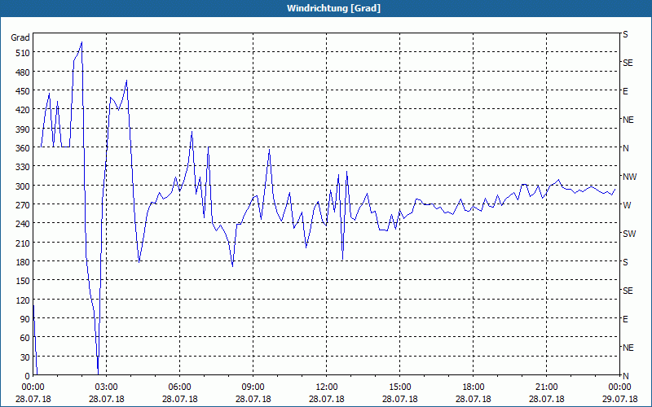Select the 09:00 time label
The height and width of the screenshot is (407, 652).
tap(253, 387)
